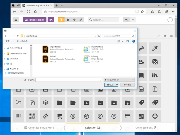Collapse the Network tree node
Screen dimensions: 180x135
point(4,69)
